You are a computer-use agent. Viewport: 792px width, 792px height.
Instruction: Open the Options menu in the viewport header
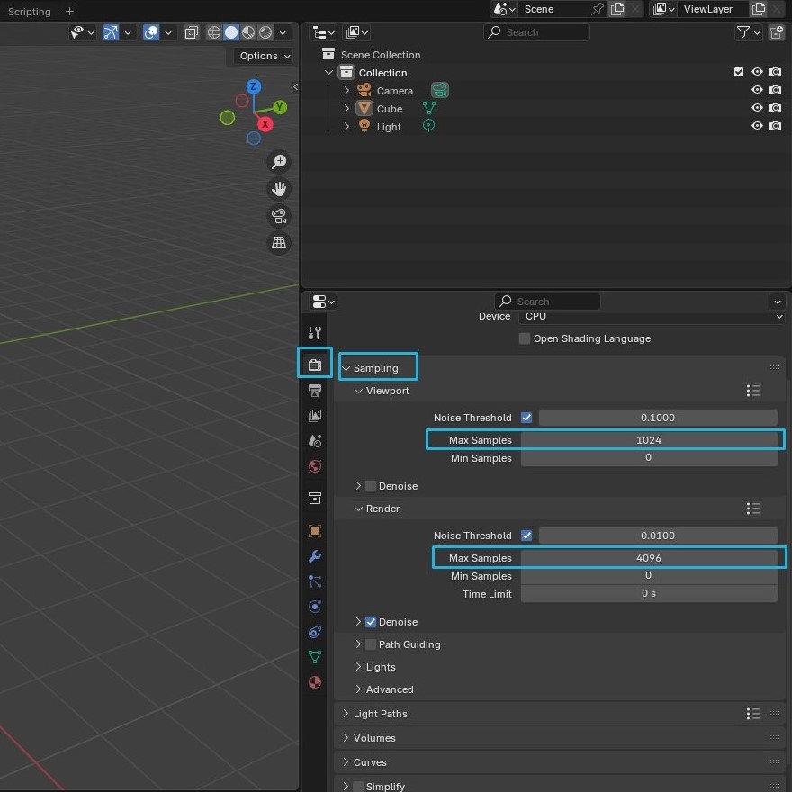[261, 56]
